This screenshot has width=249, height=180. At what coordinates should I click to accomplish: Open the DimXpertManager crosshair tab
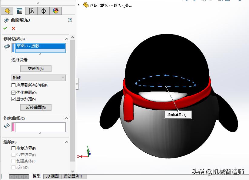click(x=44, y=11)
